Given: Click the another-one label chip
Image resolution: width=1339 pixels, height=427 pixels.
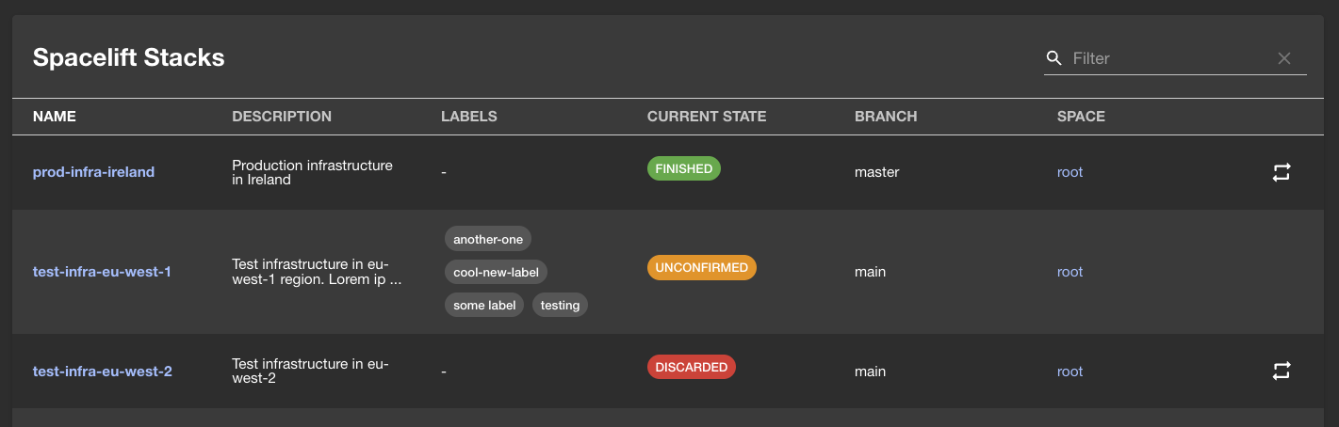Looking at the screenshot, I should pos(488,239).
